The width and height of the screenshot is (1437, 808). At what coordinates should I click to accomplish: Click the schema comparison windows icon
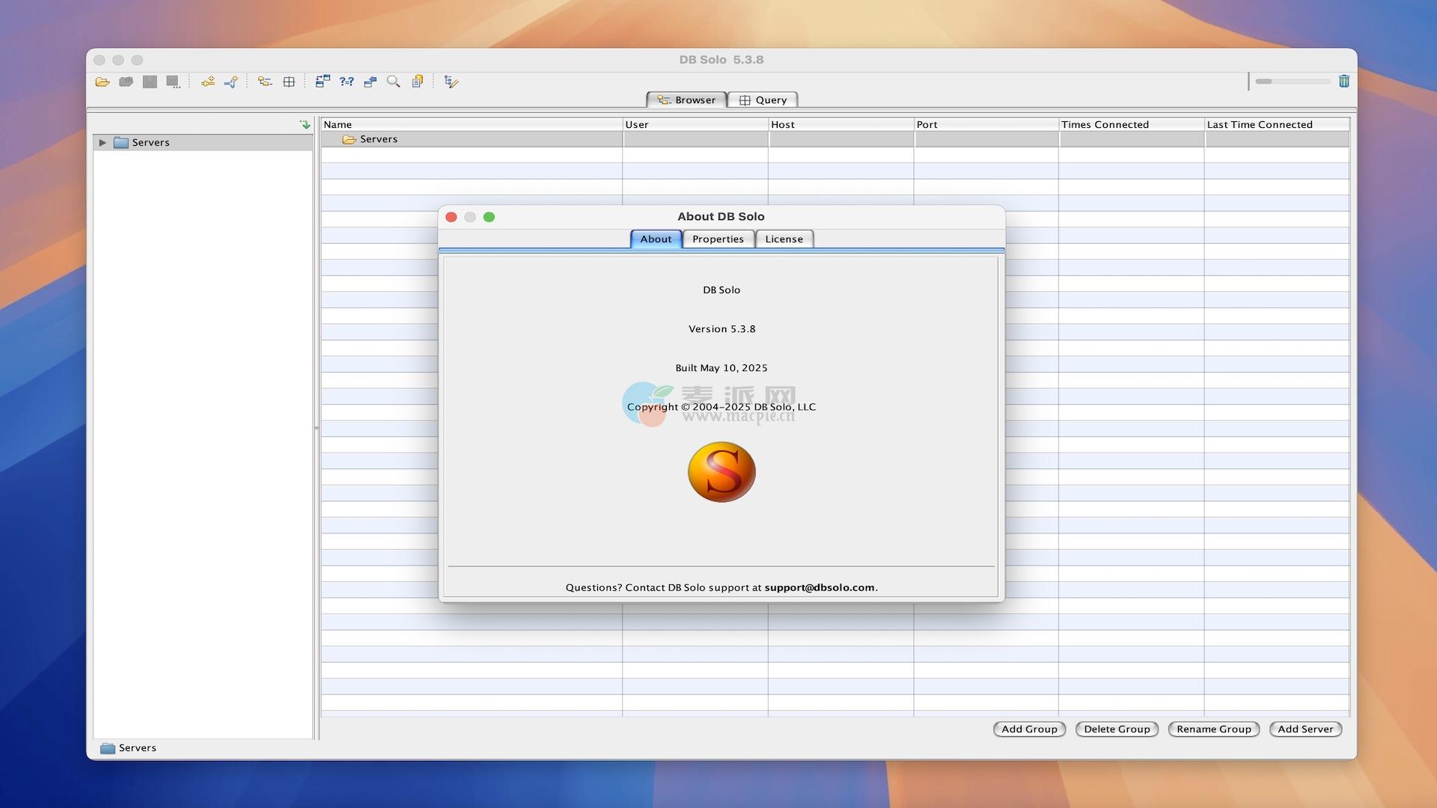click(x=323, y=82)
